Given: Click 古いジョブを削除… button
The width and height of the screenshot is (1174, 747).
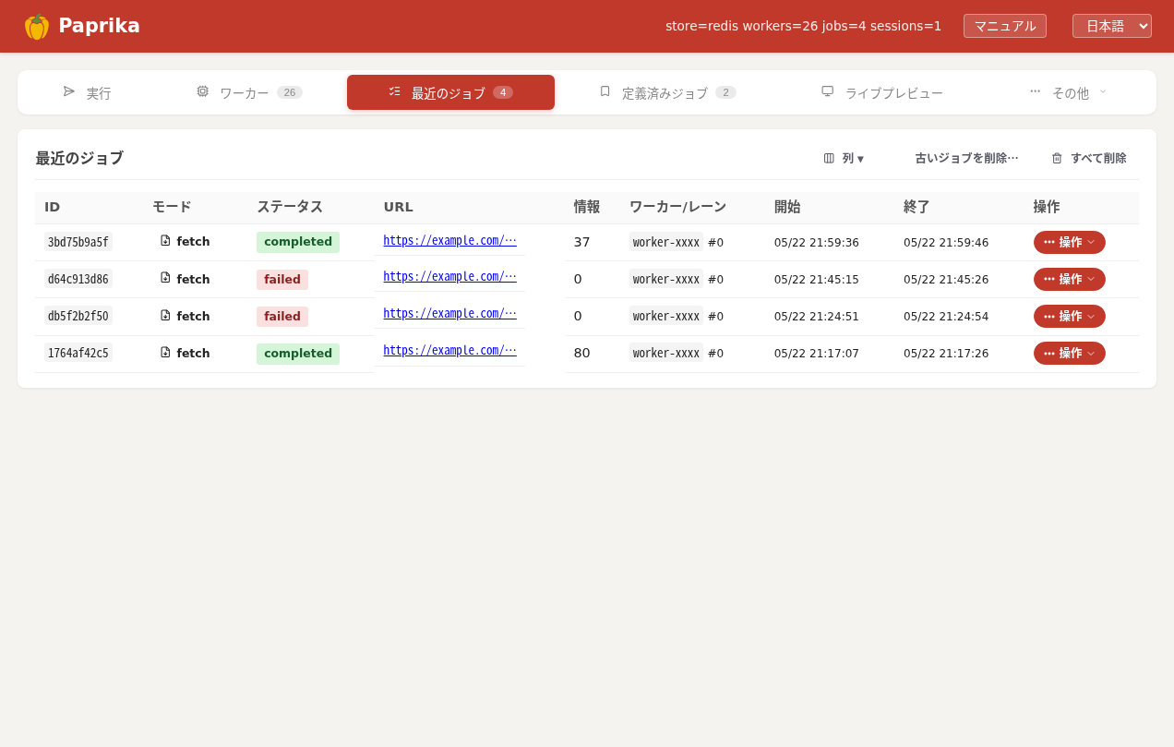Looking at the screenshot, I should pos(966,158).
